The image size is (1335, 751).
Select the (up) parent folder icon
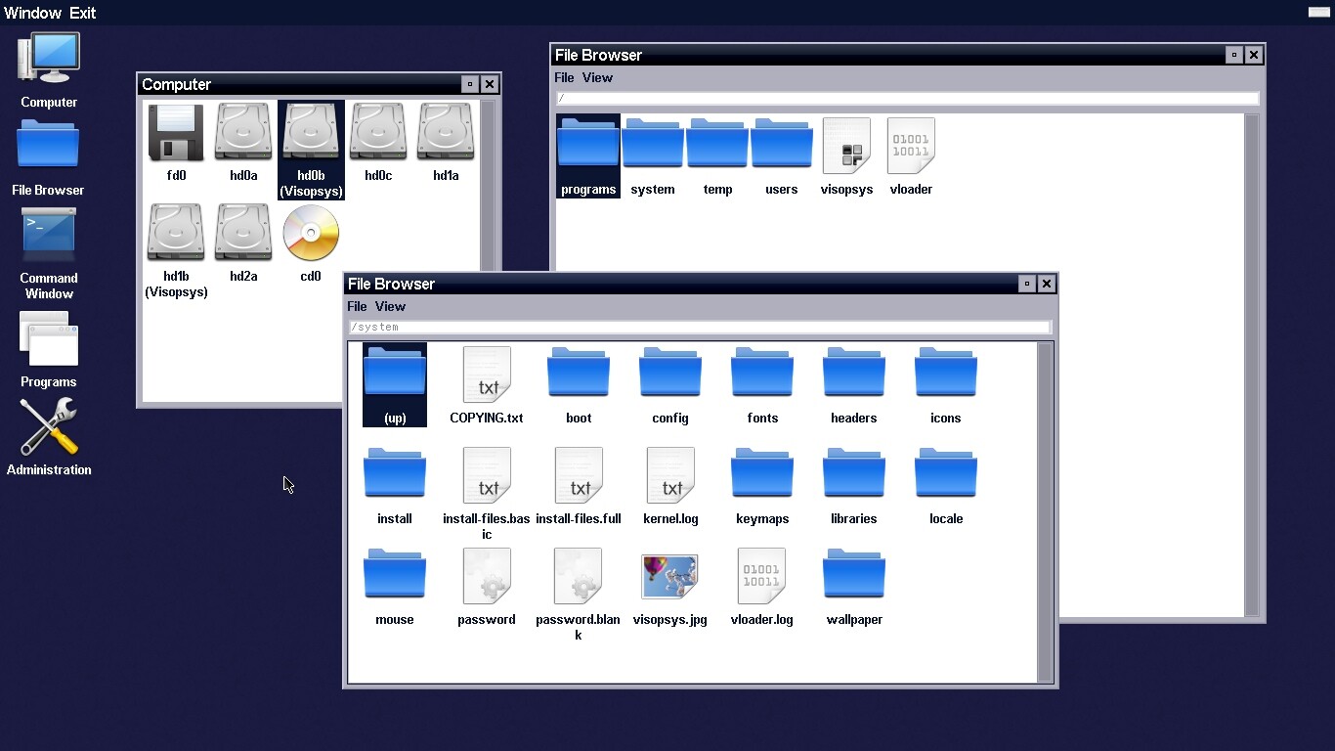tap(395, 376)
